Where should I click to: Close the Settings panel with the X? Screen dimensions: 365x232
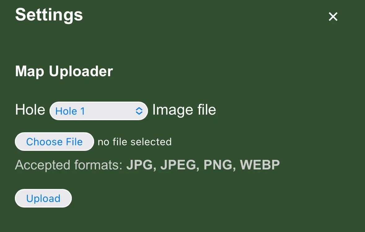[x=333, y=17]
